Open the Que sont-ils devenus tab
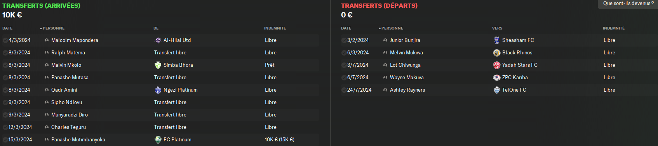Image resolution: width=658 pixels, height=146 pixels. pos(628,4)
